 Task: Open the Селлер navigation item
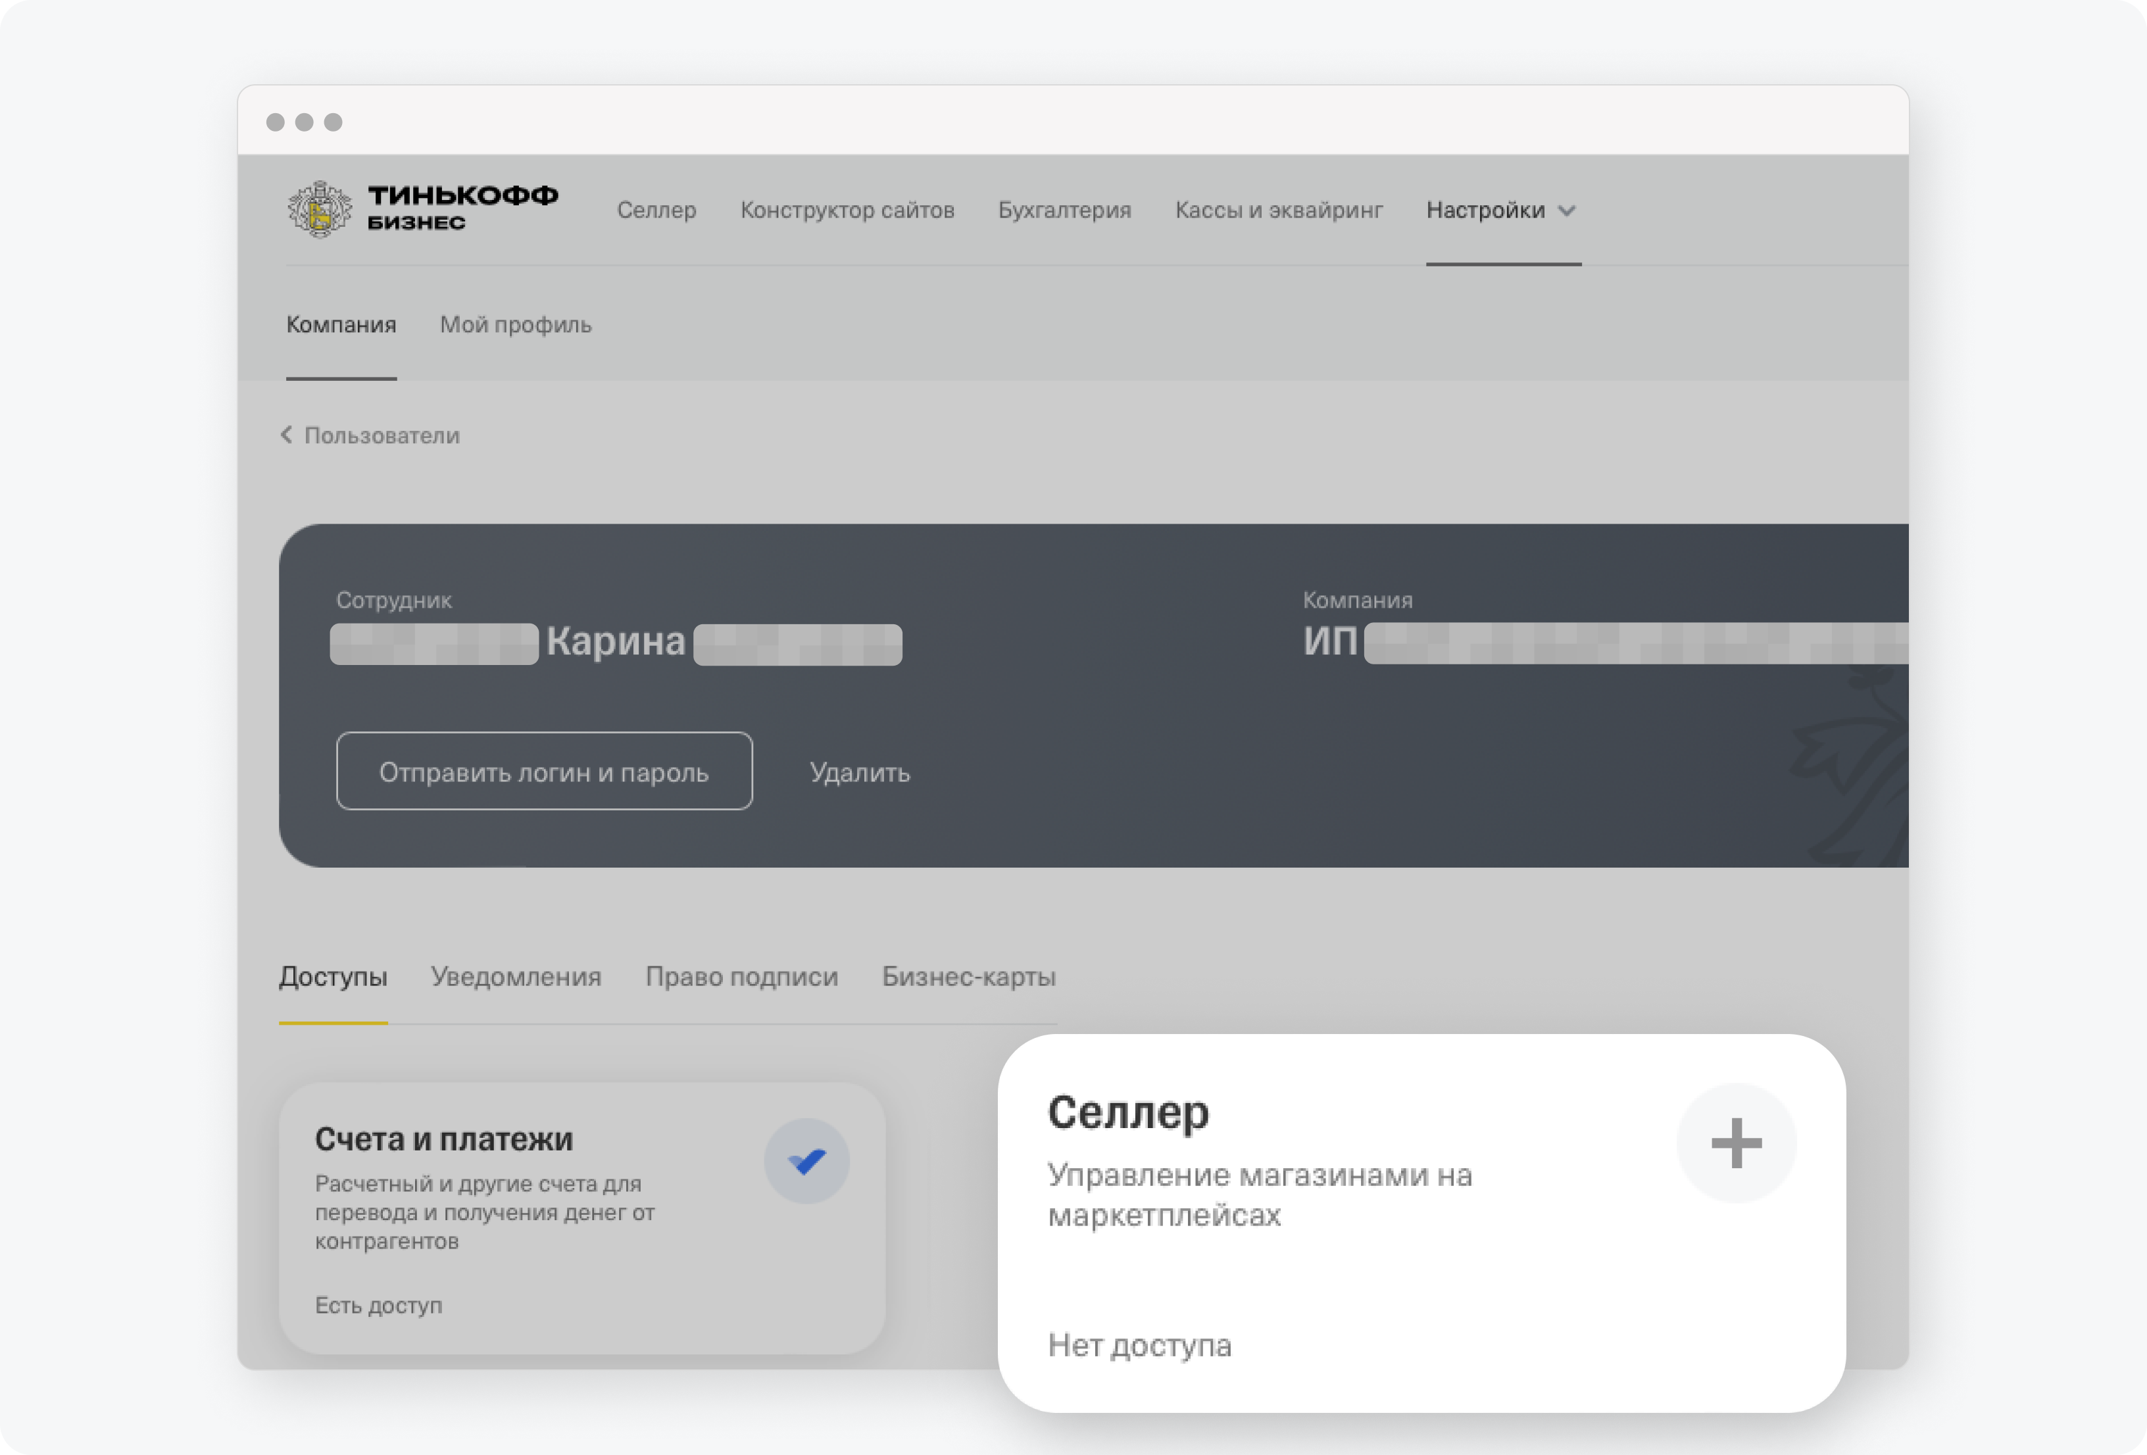click(x=657, y=210)
